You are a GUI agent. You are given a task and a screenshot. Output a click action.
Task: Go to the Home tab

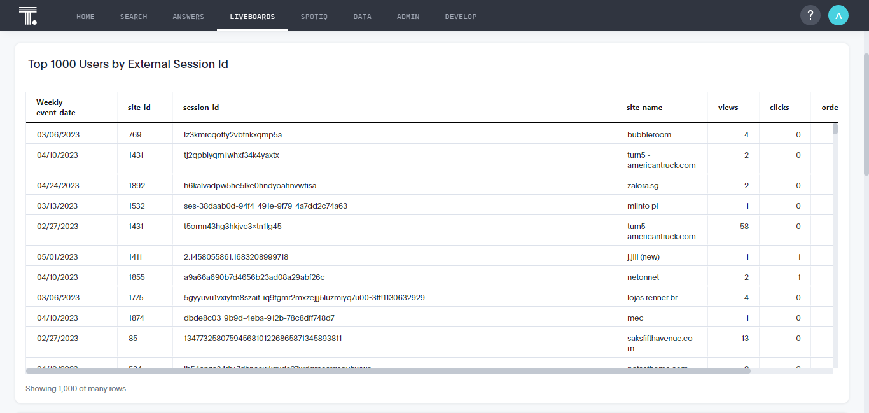(85, 17)
